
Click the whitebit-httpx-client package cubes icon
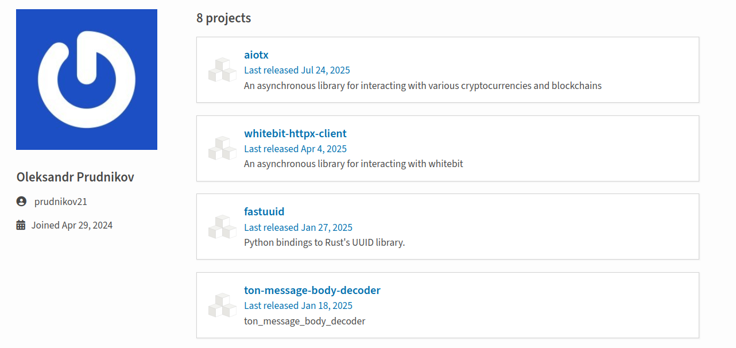click(222, 148)
